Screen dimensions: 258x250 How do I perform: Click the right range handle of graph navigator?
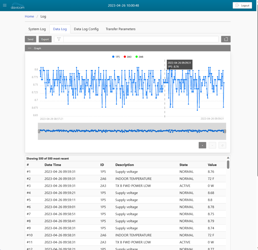point(225,131)
